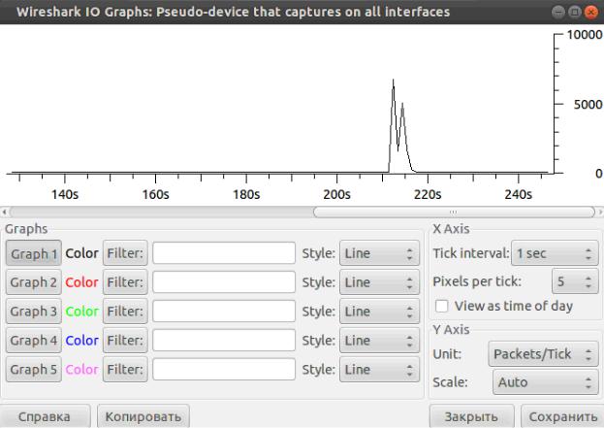Image resolution: width=604 pixels, height=428 pixels.
Task: Click the Копировать copy button
Action: tap(143, 416)
